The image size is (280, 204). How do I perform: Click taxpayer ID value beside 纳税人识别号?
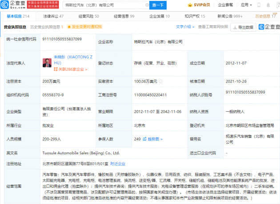coord(245,92)
